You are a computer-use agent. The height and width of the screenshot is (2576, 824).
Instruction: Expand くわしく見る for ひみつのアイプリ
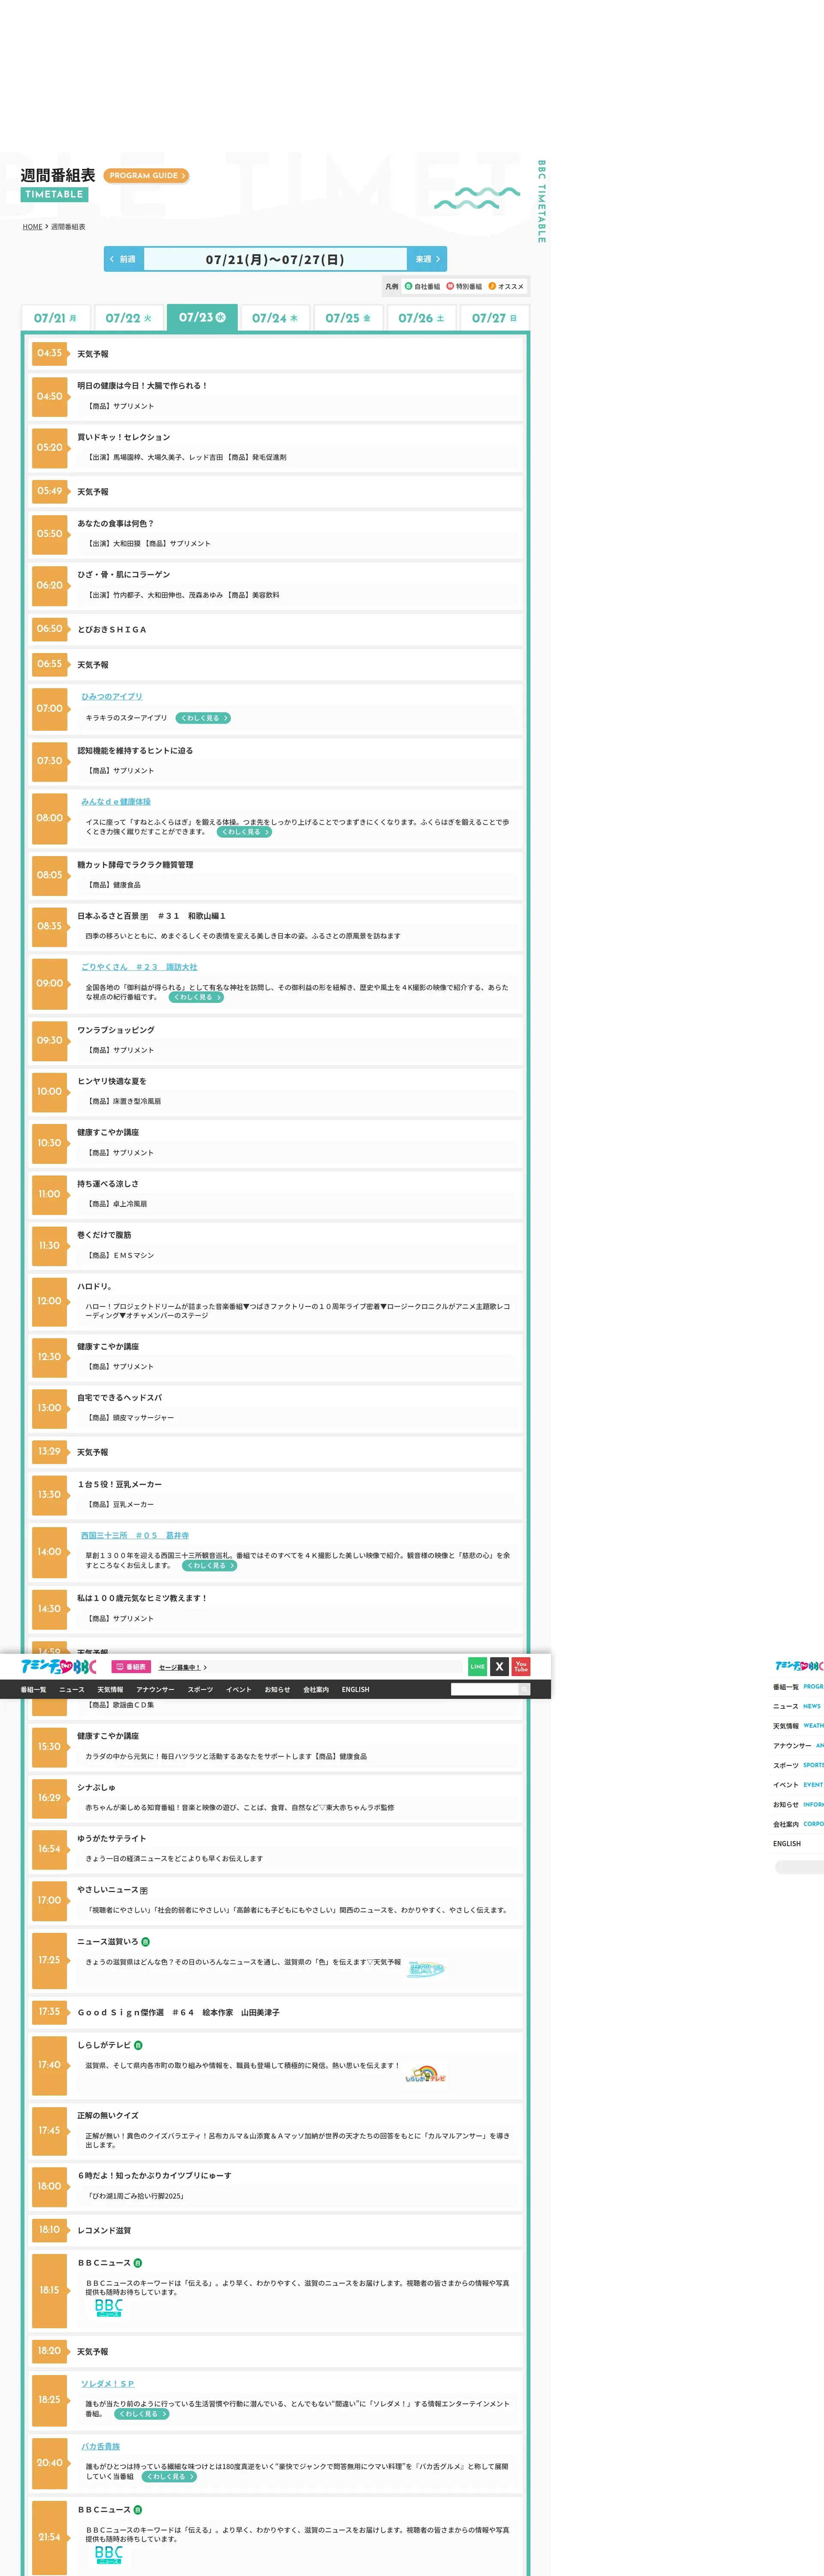[x=203, y=718]
